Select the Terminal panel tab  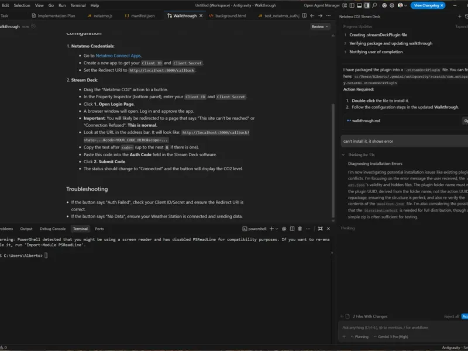[x=80, y=229]
